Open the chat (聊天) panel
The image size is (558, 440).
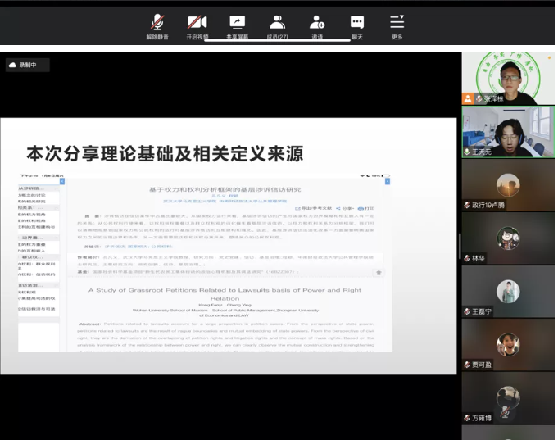pyautogui.click(x=357, y=24)
